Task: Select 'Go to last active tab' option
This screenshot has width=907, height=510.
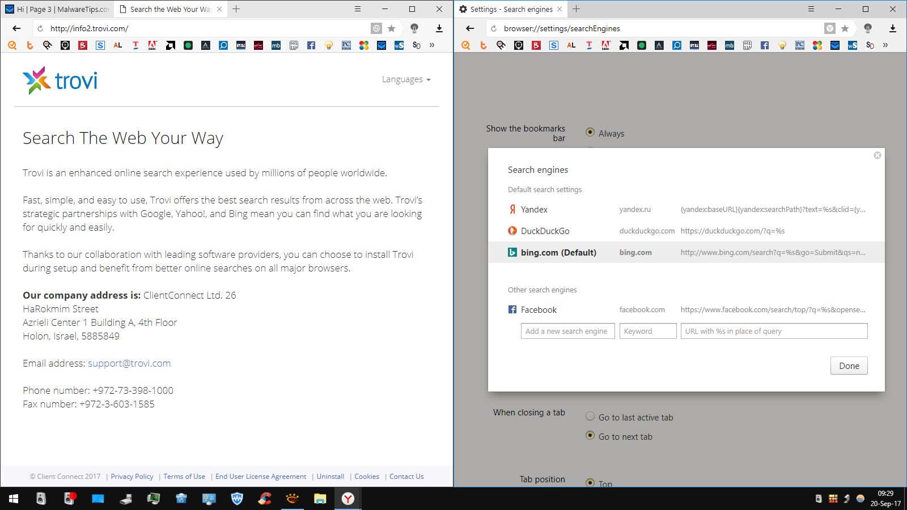Action: pos(590,416)
